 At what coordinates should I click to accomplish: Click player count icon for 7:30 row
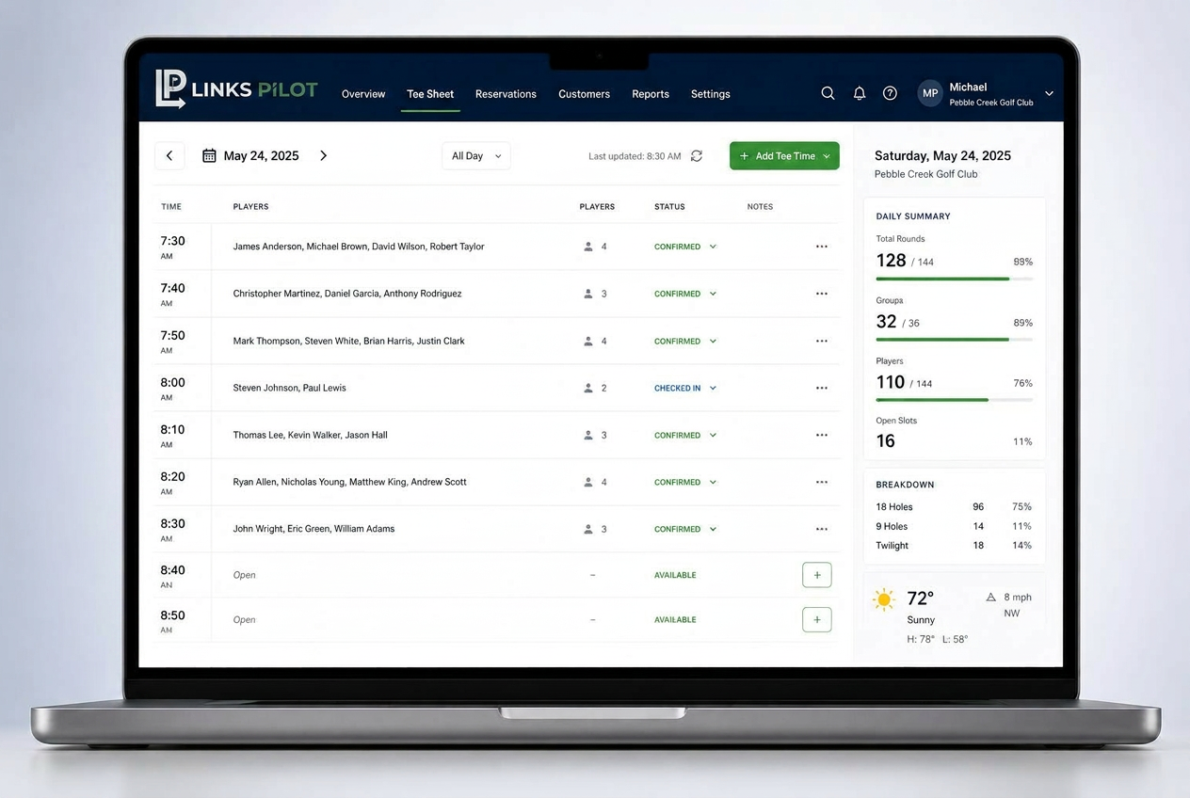click(588, 247)
